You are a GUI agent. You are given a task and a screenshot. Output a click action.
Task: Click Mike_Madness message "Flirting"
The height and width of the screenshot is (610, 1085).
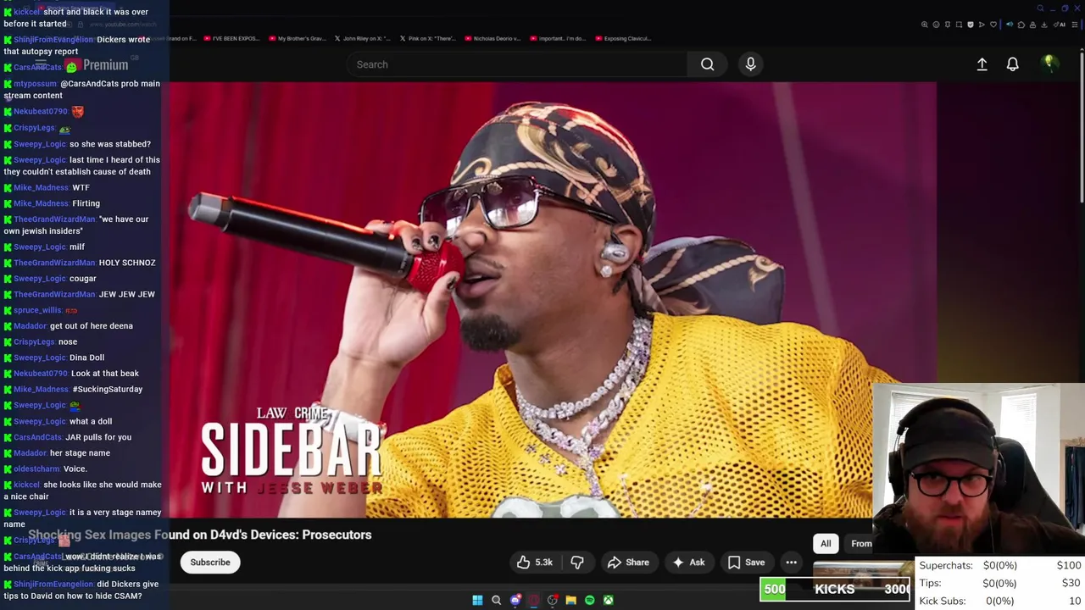pyautogui.click(x=86, y=204)
